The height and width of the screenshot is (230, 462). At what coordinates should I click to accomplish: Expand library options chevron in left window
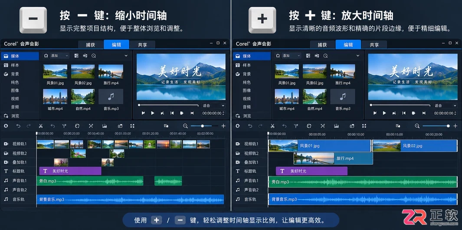[x=126, y=55]
